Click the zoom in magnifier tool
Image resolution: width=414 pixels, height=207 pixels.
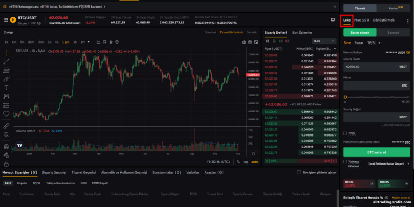[6, 134]
